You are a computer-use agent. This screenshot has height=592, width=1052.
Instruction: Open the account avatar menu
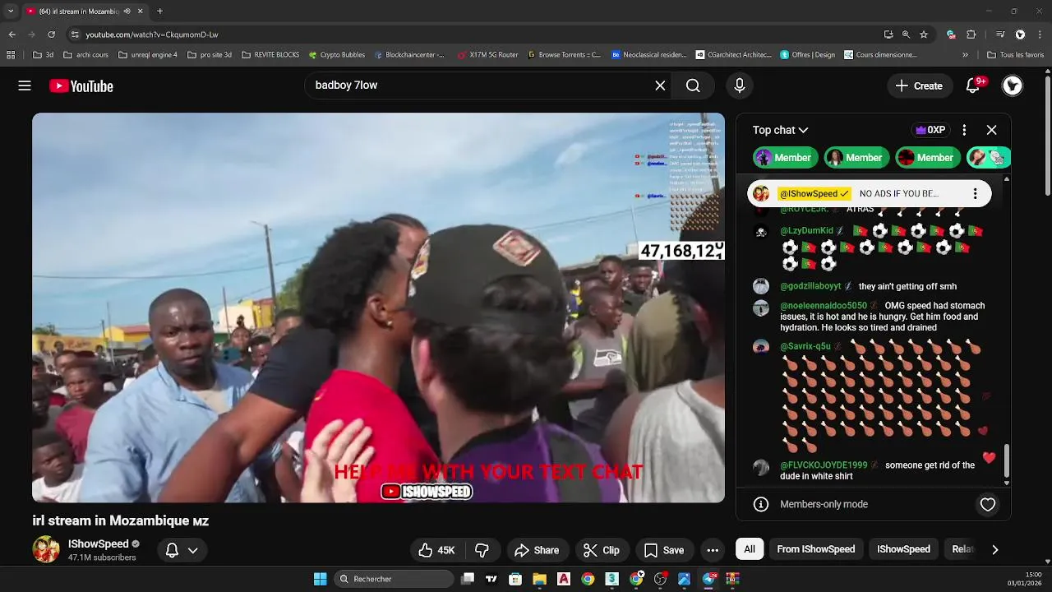[x=1013, y=86]
